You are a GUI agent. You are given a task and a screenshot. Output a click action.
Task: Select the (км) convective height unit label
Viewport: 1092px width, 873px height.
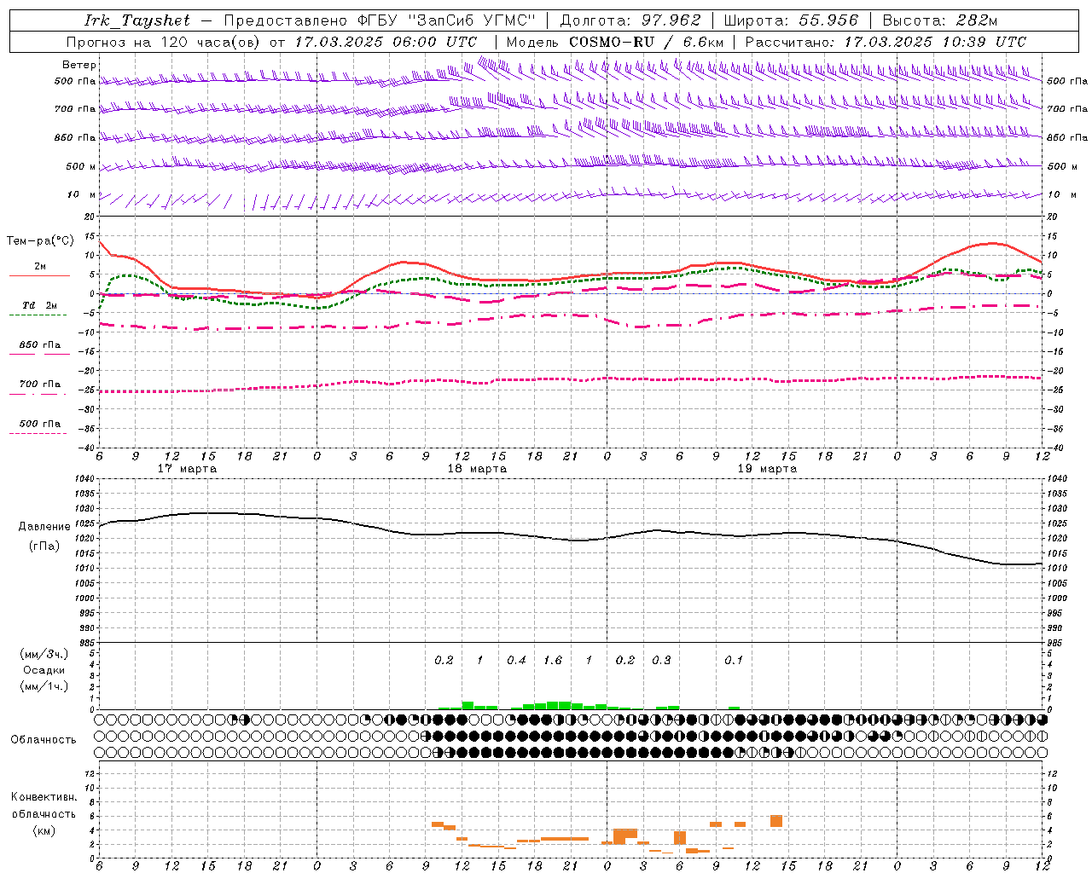[44, 830]
